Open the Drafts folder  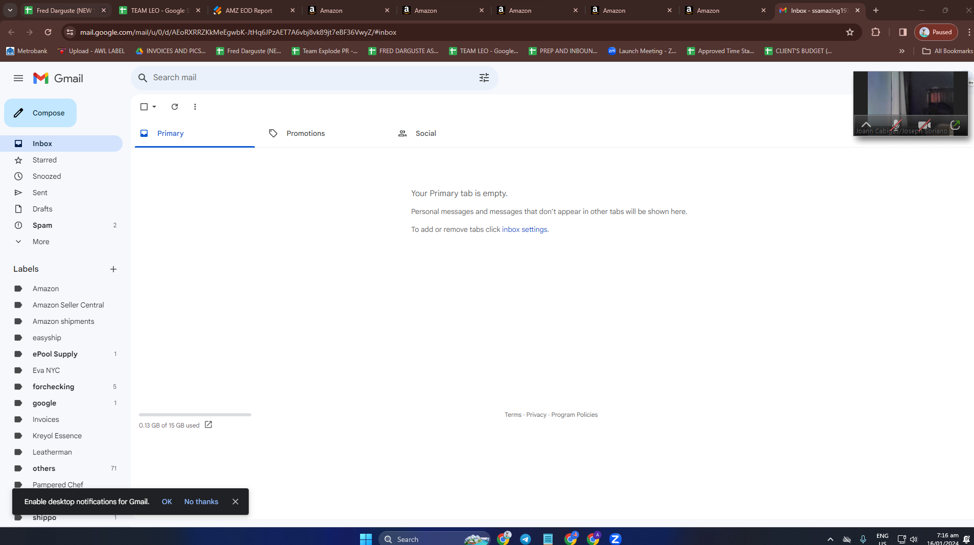61,209
